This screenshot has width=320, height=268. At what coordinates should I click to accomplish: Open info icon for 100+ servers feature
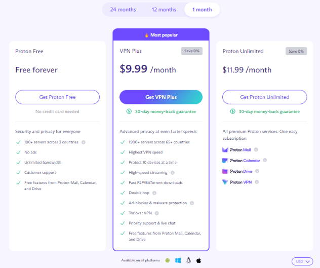[84, 142]
